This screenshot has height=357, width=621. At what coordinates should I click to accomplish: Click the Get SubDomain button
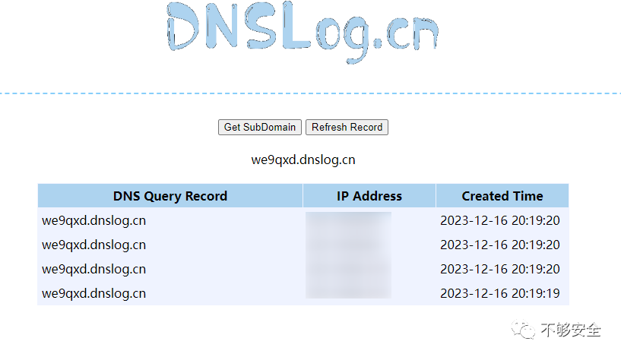260,127
